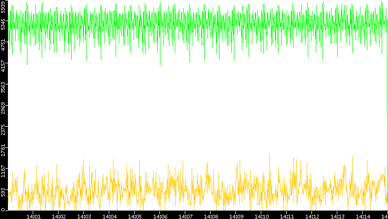Click the 5345 y-axis label
The width and height of the screenshot is (388, 219).
3,24
